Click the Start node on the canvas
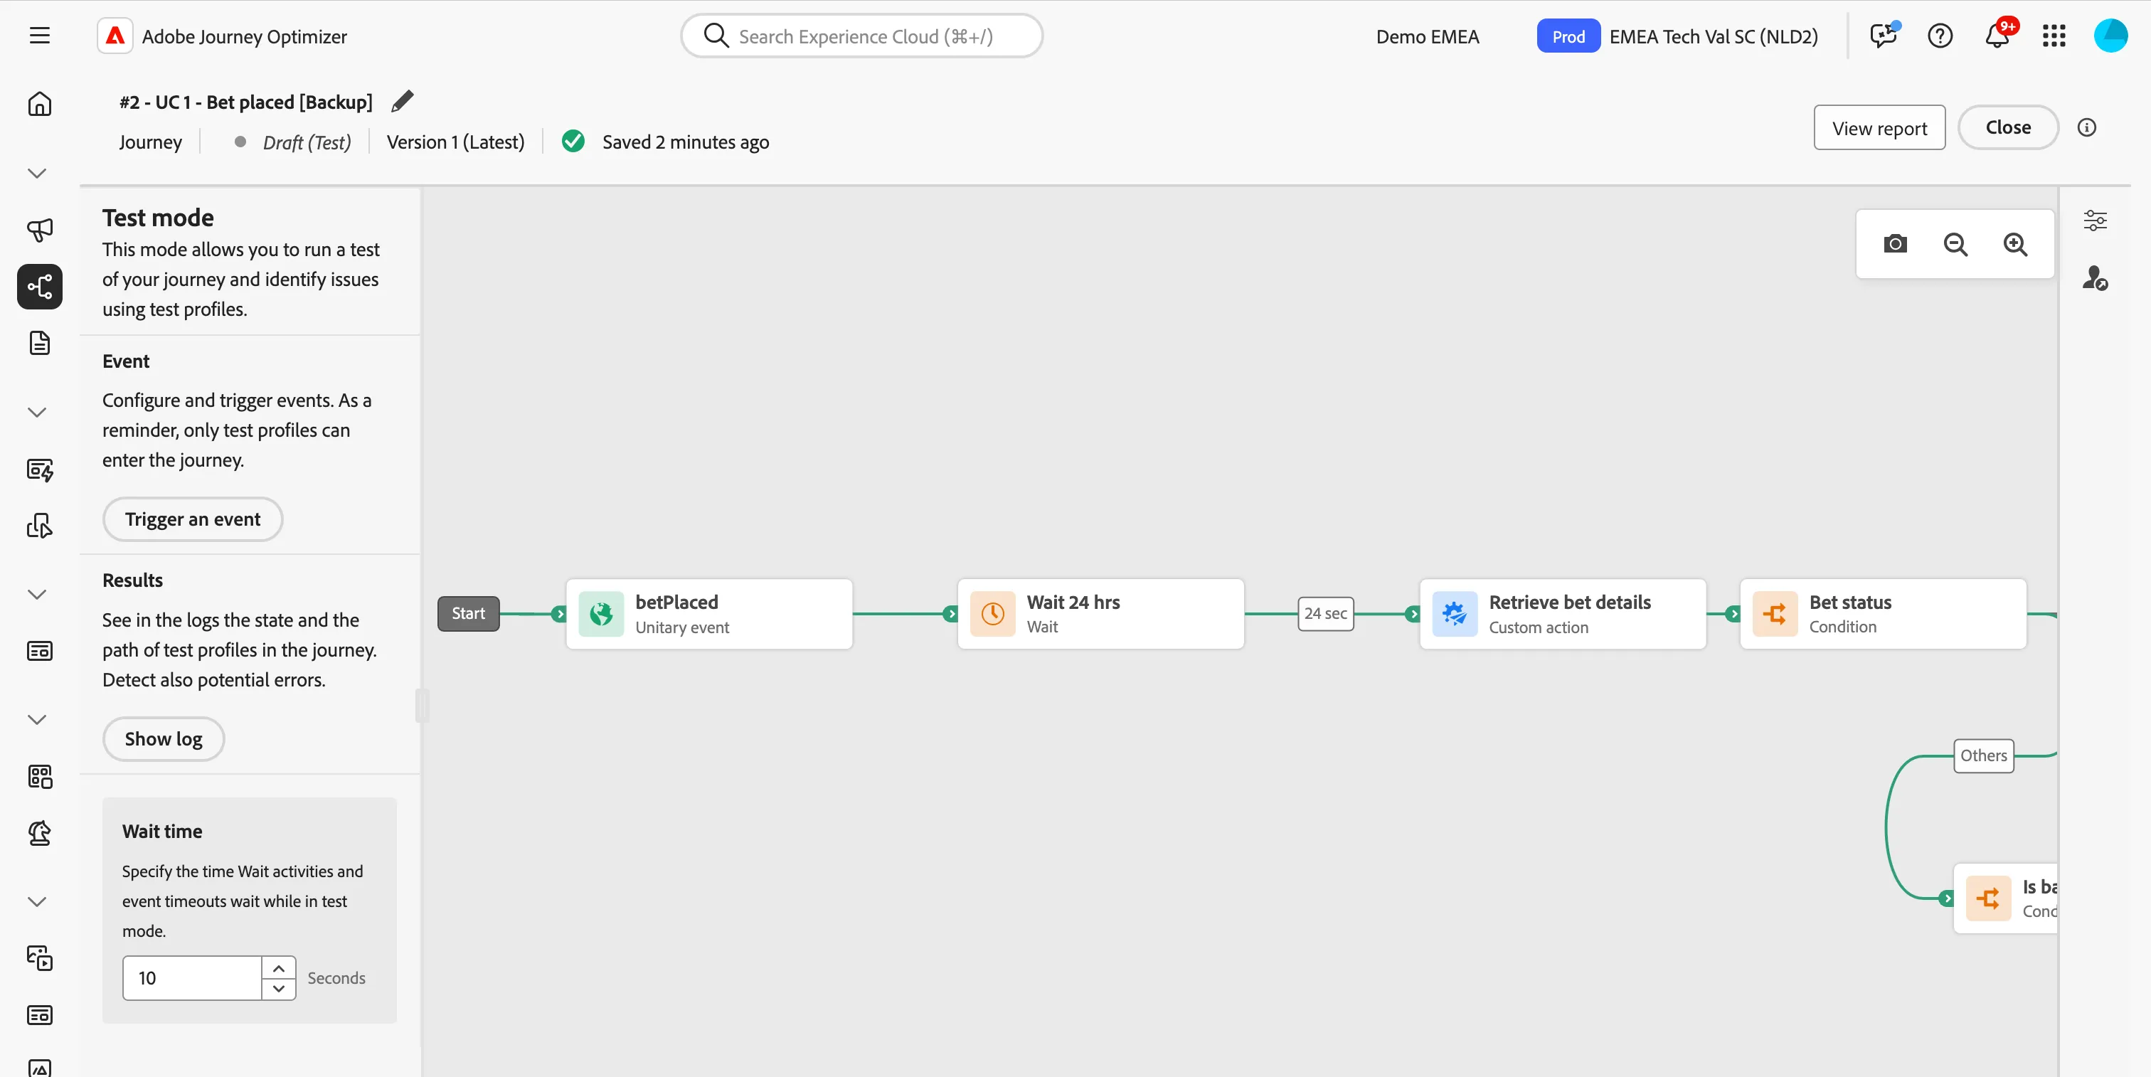This screenshot has width=2151, height=1077. point(469,614)
